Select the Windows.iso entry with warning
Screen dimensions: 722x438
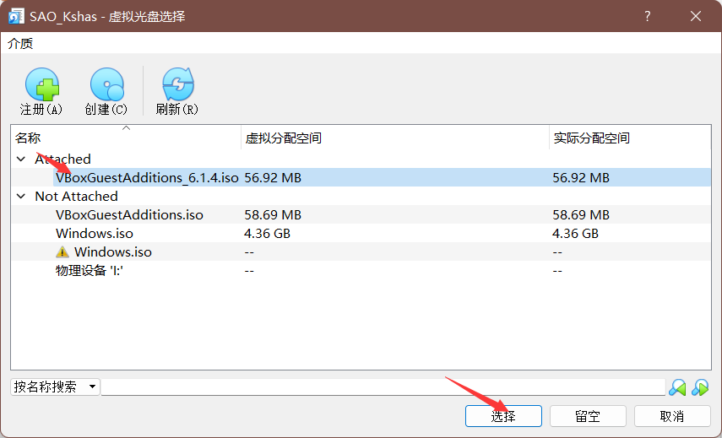(361, 252)
